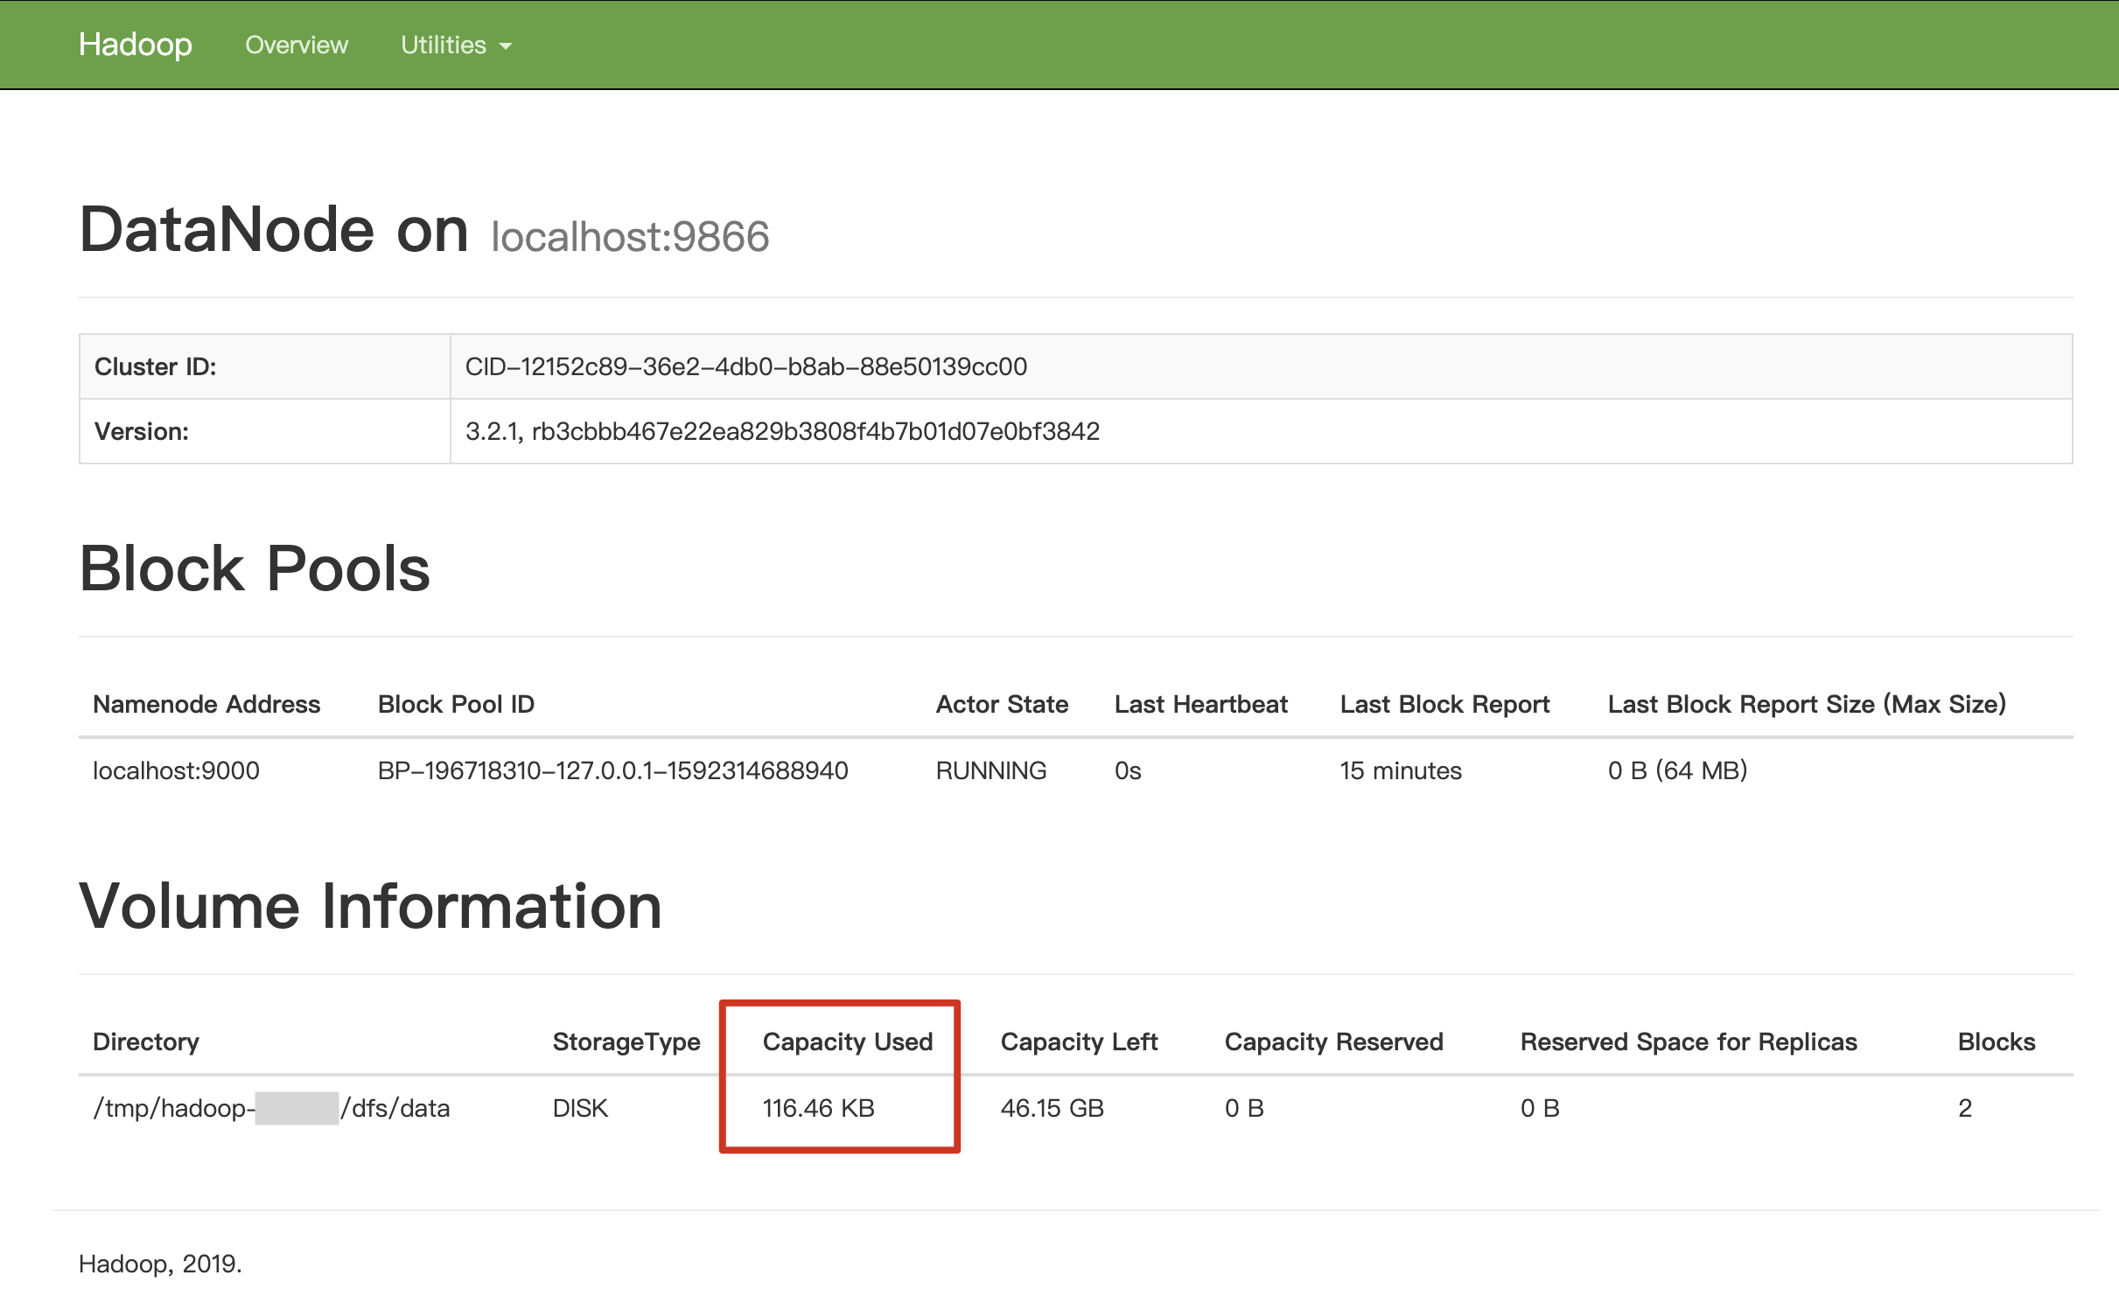This screenshot has width=2119, height=1310.
Task: Click the Capacity Used column header
Action: coord(847,1042)
